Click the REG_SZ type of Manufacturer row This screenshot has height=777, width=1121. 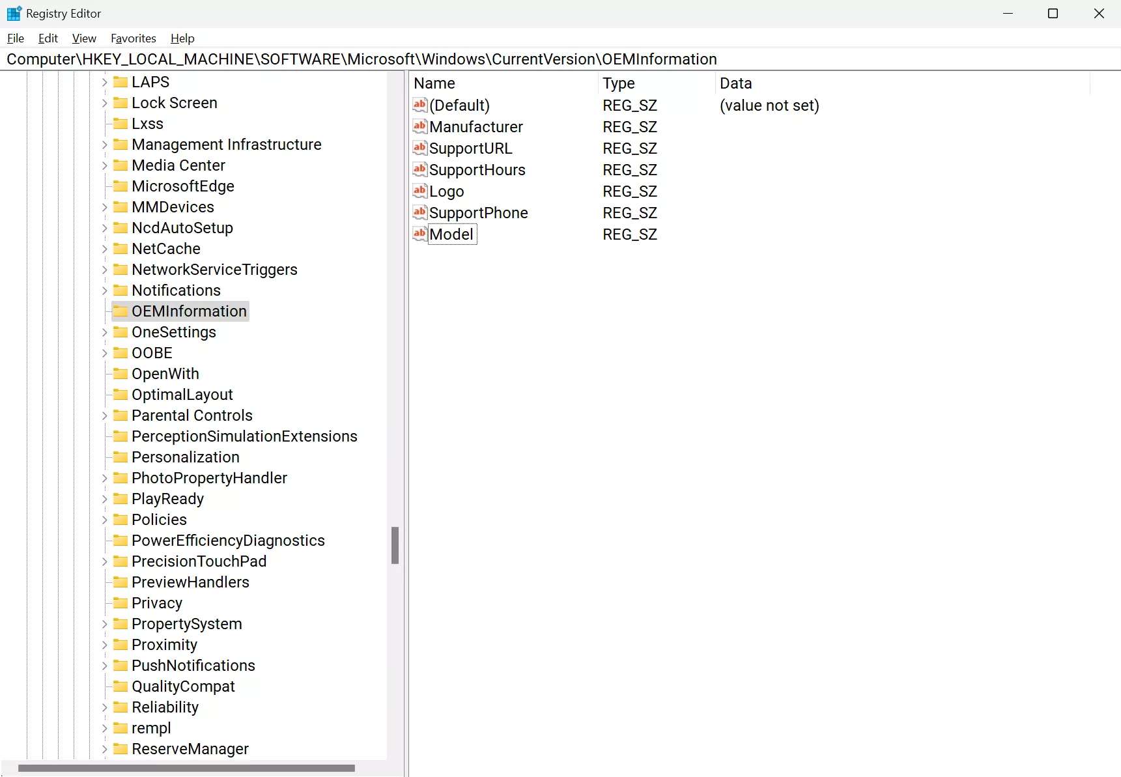[x=630, y=127]
